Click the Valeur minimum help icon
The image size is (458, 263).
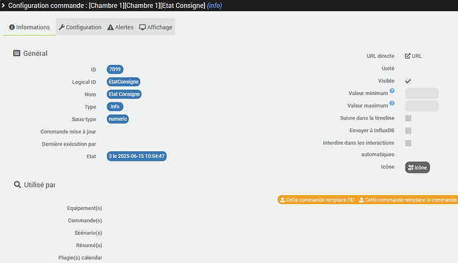392,91
